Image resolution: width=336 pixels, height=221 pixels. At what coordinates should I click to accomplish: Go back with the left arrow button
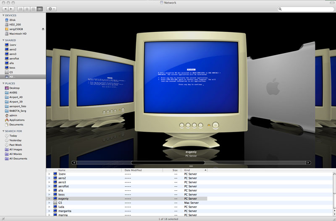point(5,9)
